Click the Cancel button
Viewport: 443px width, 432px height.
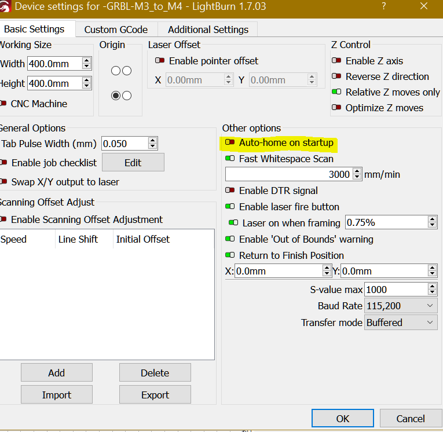click(x=411, y=418)
